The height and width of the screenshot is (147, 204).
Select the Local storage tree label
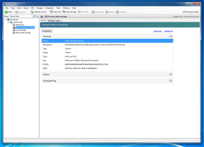pos(21,30)
